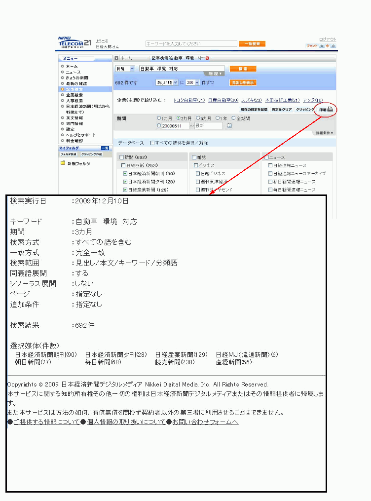This screenshot has height=501, width=371.
Task: Click the 新規フォルダ folder icon
Action: click(63, 163)
